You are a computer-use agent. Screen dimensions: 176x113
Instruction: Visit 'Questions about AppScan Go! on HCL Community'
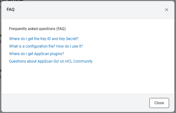pos(51,61)
